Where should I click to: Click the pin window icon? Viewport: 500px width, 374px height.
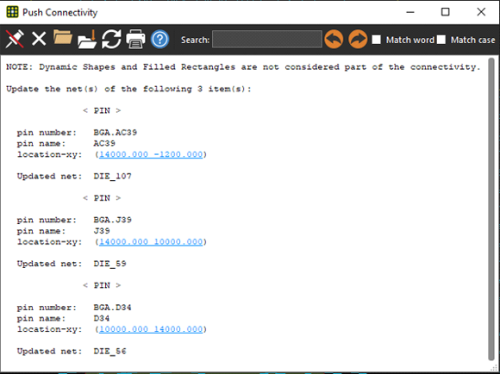[15, 40]
